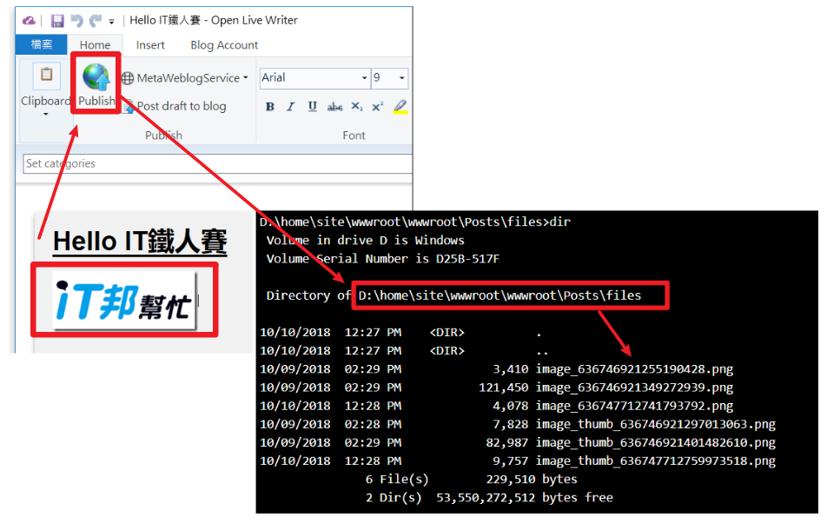Click image_636746921255190428.png in the listing
827x530 pixels.
[x=634, y=369]
